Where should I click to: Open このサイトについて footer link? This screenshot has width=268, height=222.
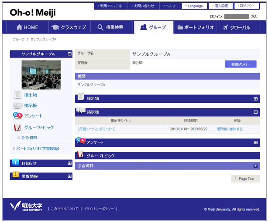65,209
